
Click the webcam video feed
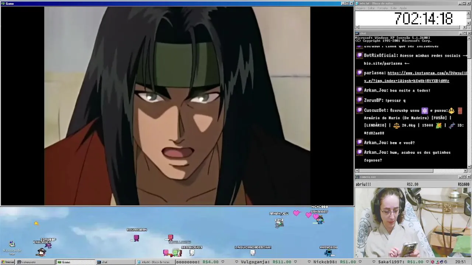[x=413, y=222]
